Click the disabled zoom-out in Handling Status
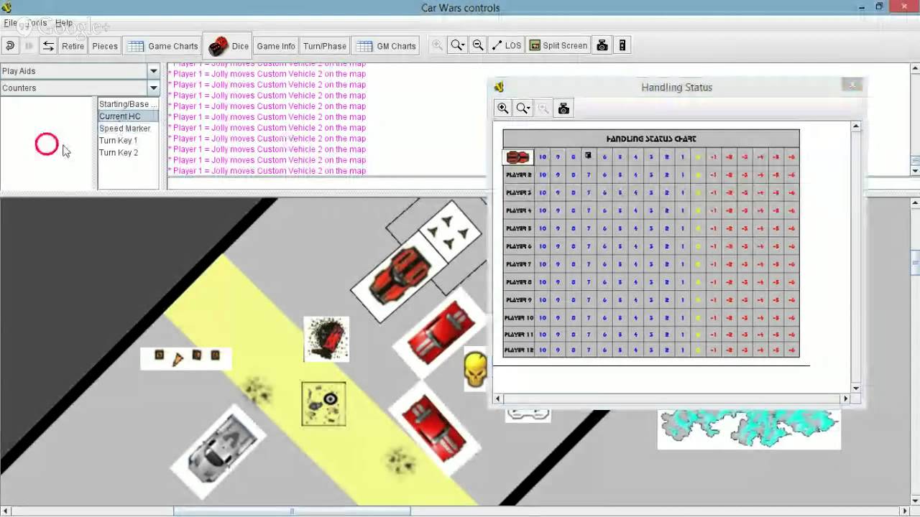This screenshot has width=920, height=517. 543,108
